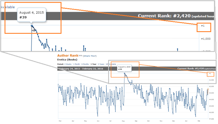Click the Mar label on the time axis
The height and width of the screenshot is (124, 218).
[x=60, y=121]
